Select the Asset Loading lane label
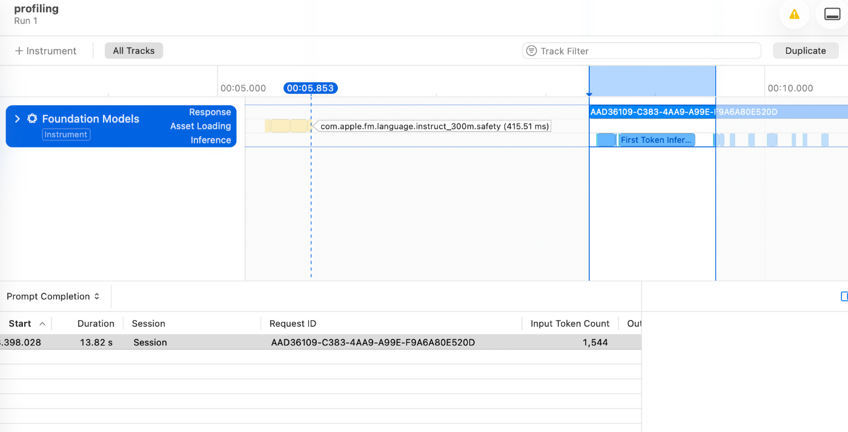848x432 pixels. (200, 126)
